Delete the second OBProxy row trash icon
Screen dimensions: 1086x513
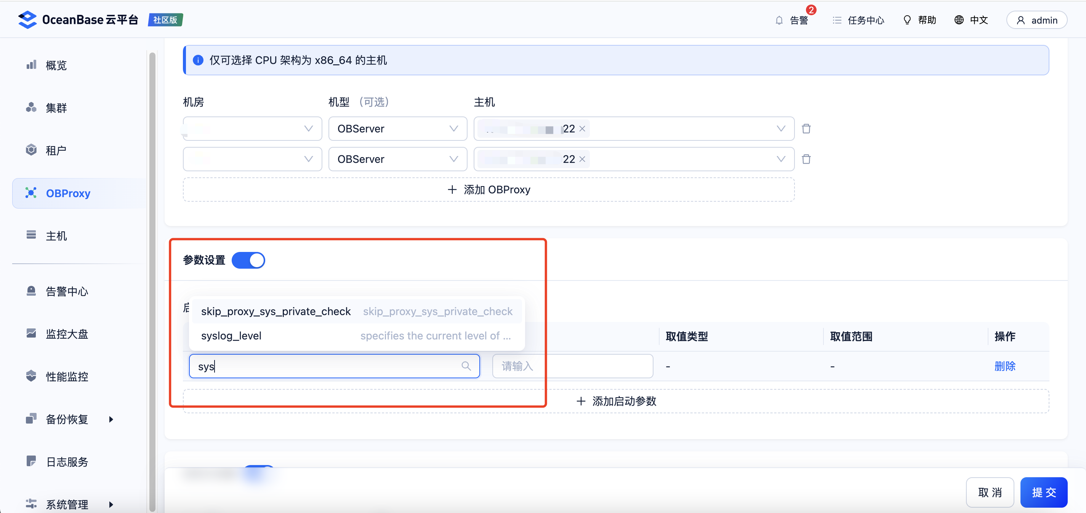coord(806,159)
